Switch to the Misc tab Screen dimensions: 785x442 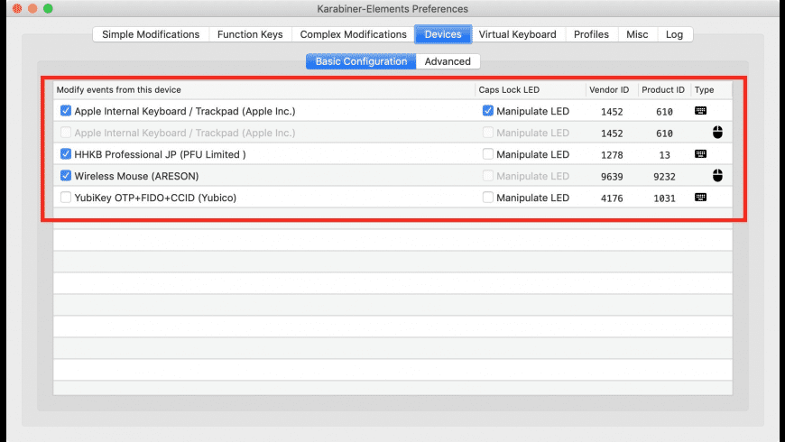pos(637,34)
